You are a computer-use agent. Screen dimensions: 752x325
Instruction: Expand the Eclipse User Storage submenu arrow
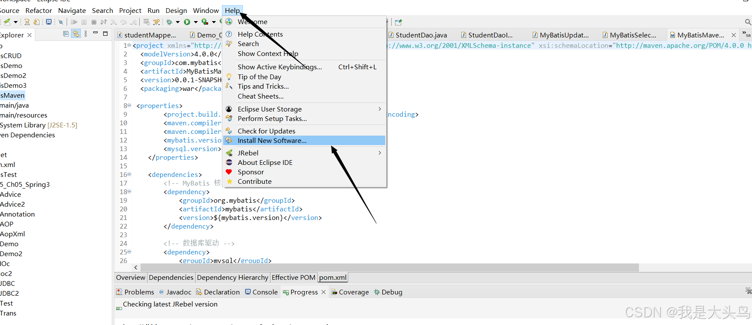pyautogui.click(x=380, y=109)
